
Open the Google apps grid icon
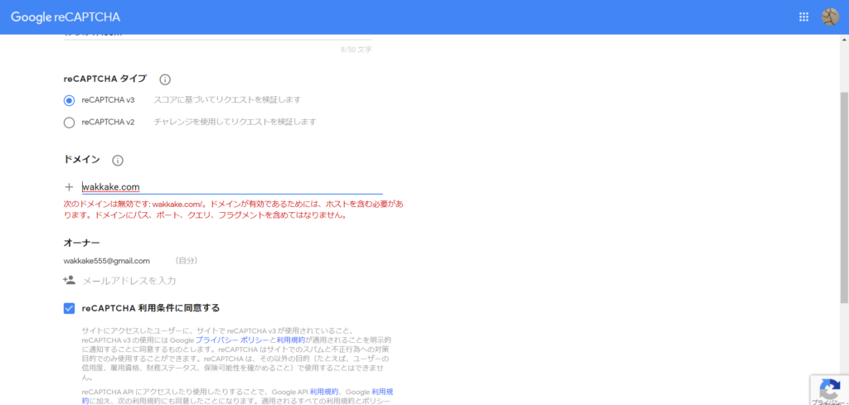click(803, 17)
